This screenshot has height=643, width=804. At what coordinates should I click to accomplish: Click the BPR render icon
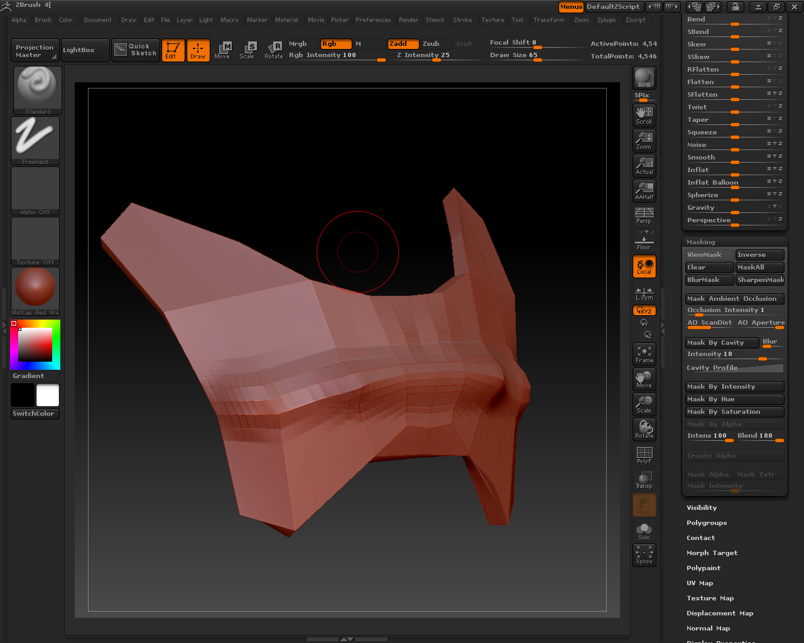point(644,78)
